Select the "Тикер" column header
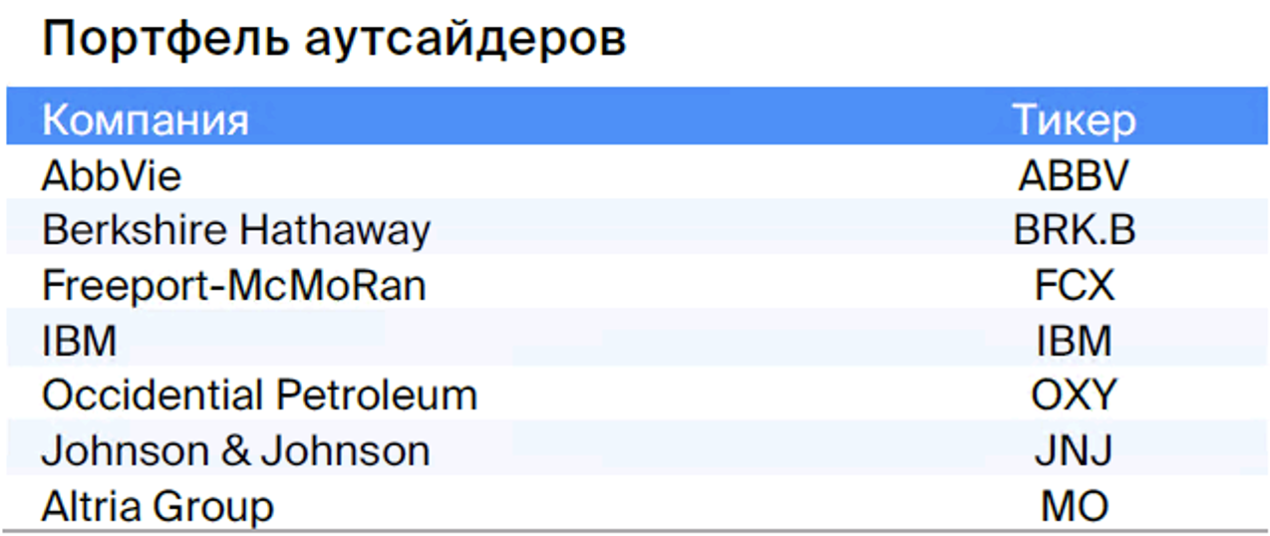 tap(1075, 121)
